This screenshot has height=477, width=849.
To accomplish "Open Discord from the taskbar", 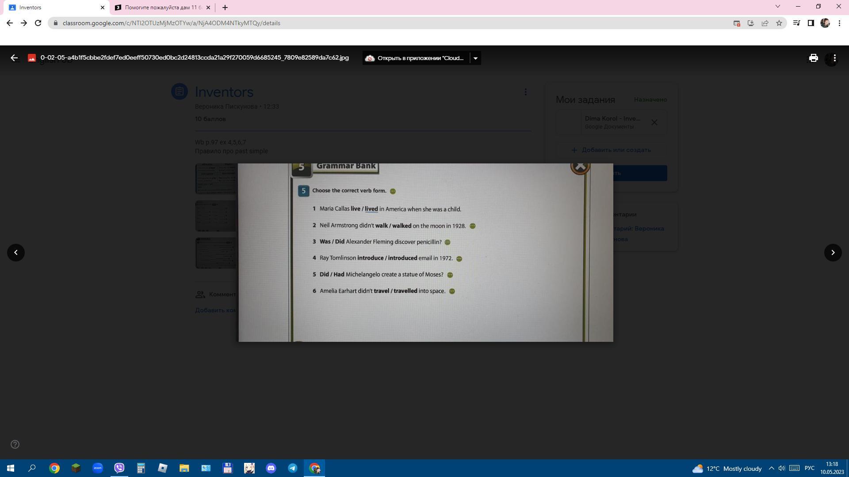I will pyautogui.click(x=271, y=468).
